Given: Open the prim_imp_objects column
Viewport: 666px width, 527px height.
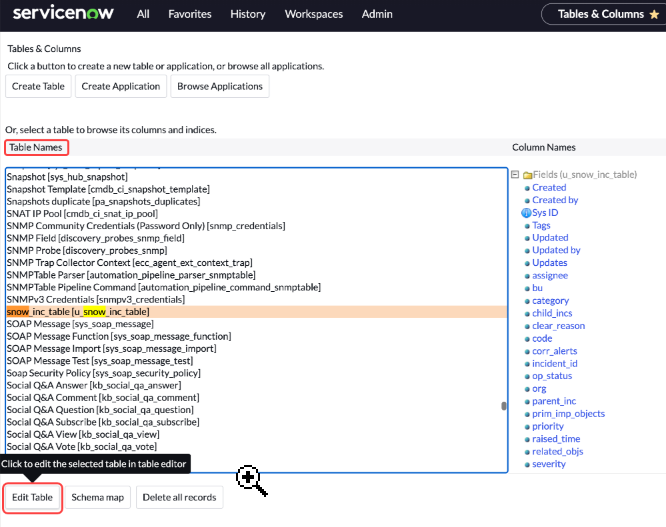Looking at the screenshot, I should tap(568, 414).
